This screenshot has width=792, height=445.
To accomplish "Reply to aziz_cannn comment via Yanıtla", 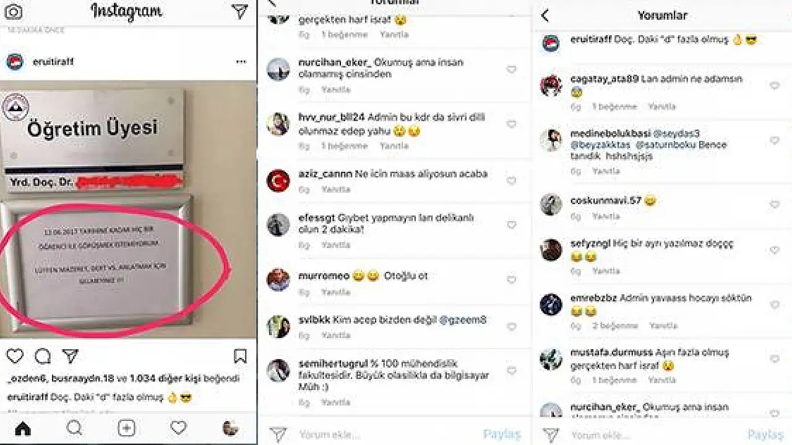I will tap(335, 190).
